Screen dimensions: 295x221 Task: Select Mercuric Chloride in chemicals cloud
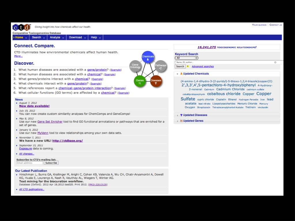pos(247,104)
